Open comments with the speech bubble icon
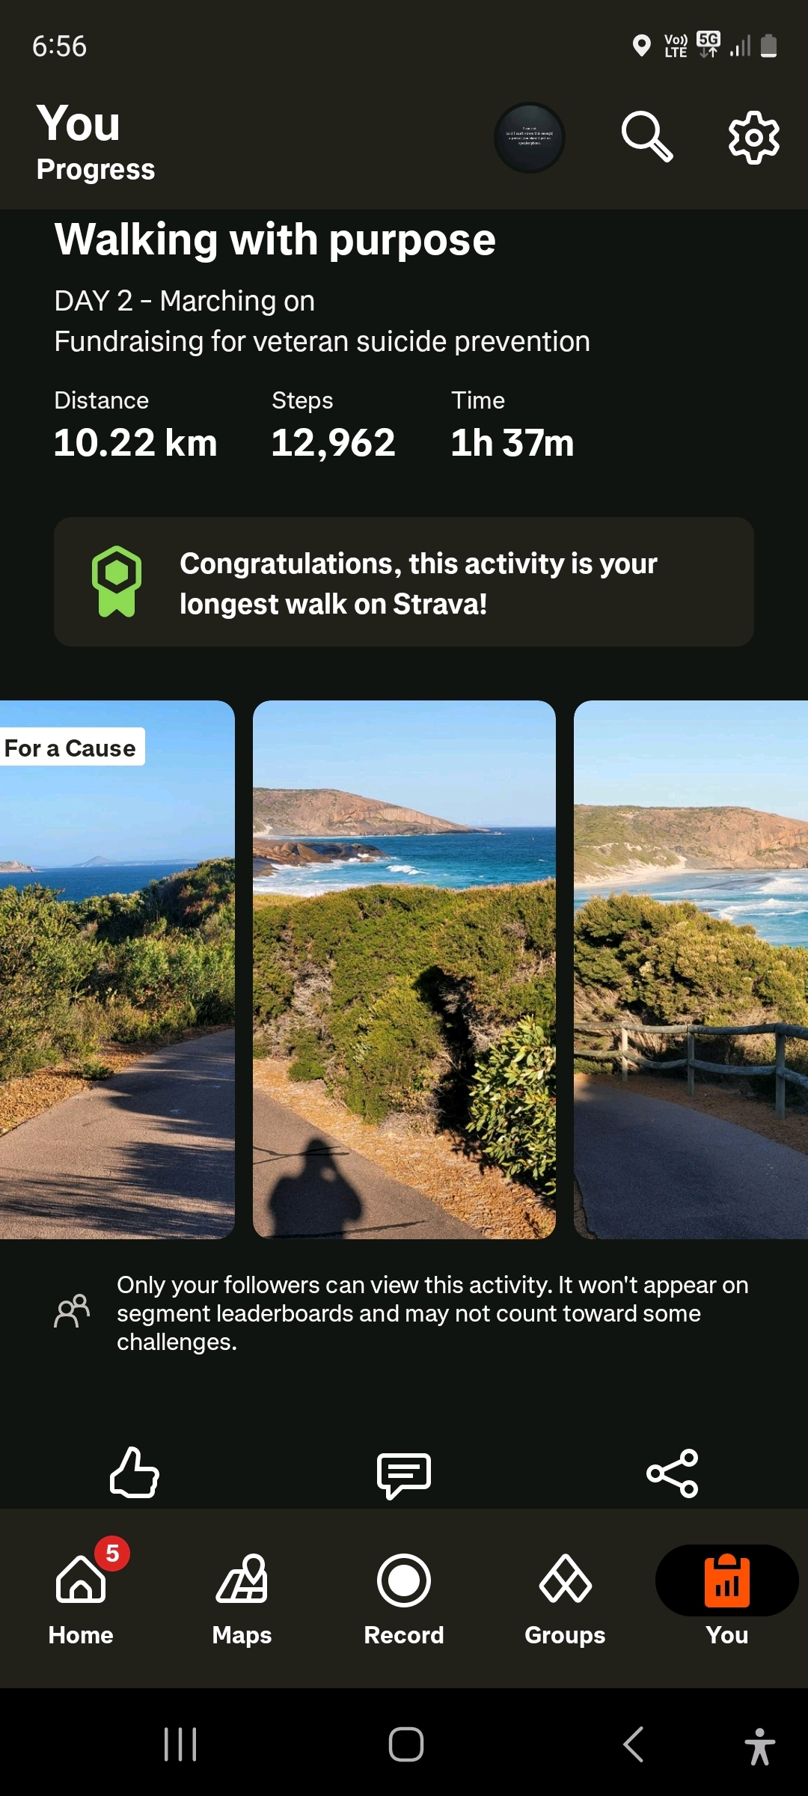This screenshot has width=808, height=1796. pyautogui.click(x=404, y=1475)
